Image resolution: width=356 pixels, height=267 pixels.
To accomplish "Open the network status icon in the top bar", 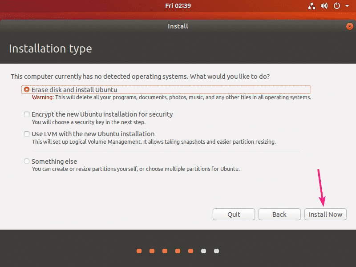I will 311,6.
